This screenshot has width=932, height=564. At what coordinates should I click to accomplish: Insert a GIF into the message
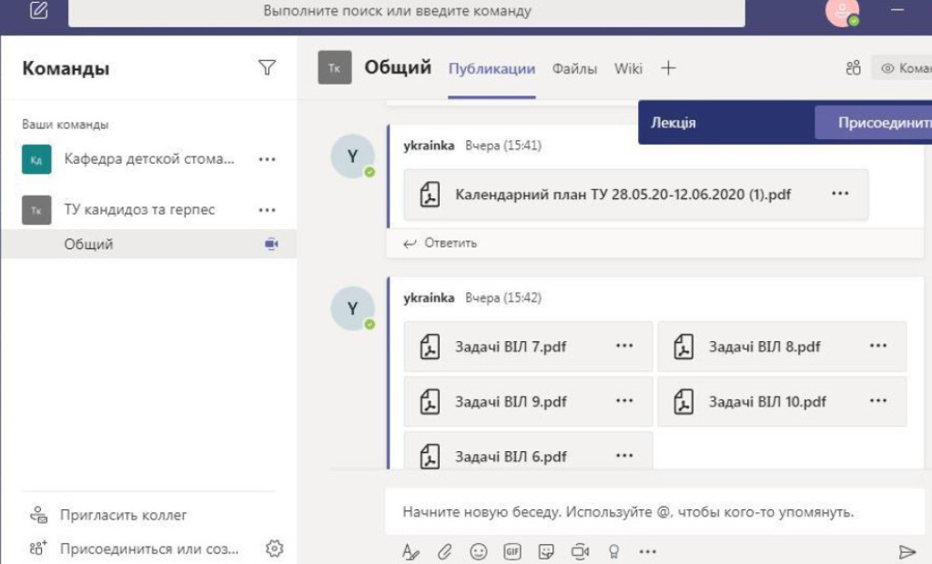512,551
